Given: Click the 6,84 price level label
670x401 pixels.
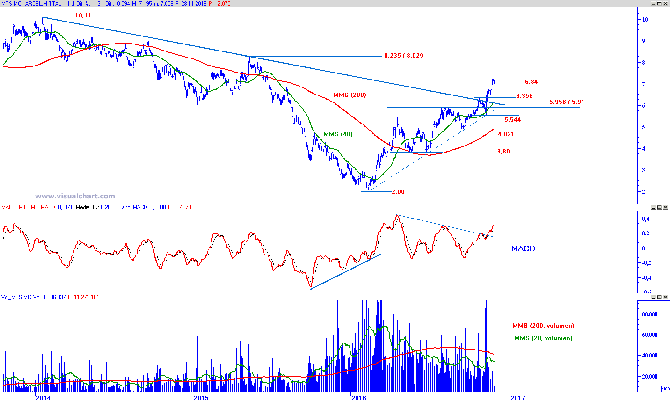Looking at the screenshot, I should [x=532, y=82].
